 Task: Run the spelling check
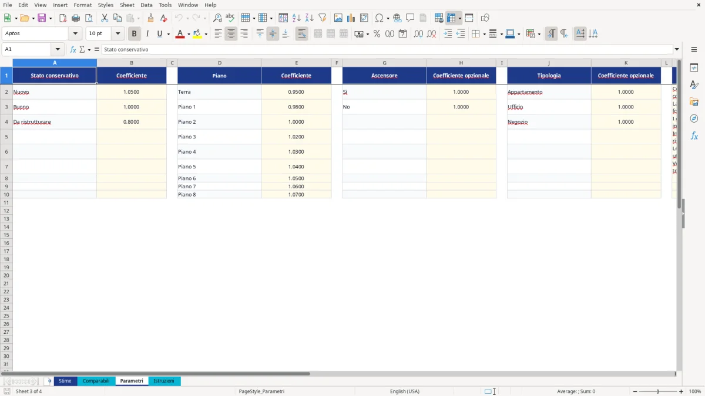(x=230, y=18)
